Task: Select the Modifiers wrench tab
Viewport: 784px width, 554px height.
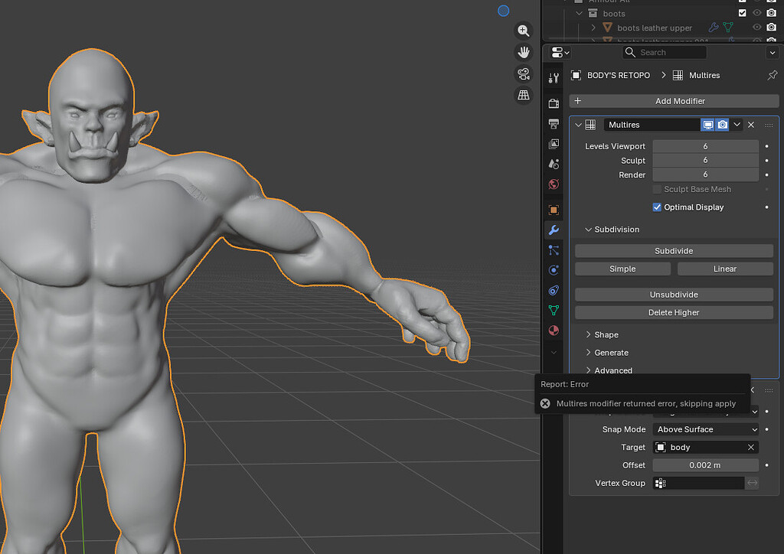Action: (x=554, y=230)
